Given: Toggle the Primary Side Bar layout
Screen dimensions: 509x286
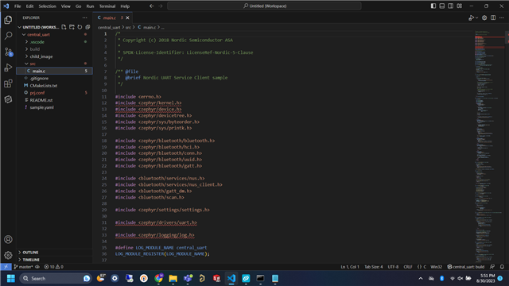Looking at the screenshot, I should point(433,6).
